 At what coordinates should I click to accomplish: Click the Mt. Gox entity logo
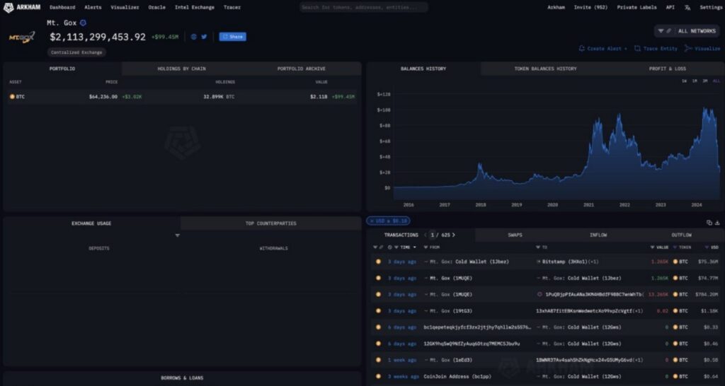tap(21, 38)
